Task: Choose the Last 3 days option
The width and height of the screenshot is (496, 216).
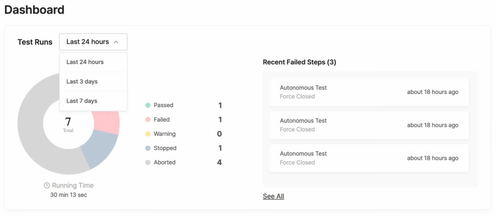Action: tap(82, 82)
